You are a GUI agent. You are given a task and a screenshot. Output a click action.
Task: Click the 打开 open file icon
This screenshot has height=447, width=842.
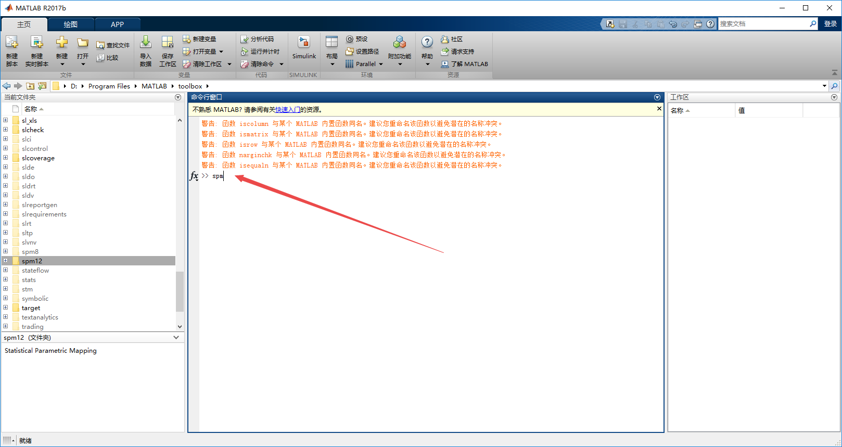click(83, 43)
